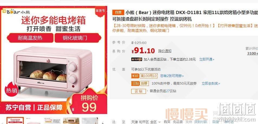Go to 立即去刮奖 lottery link

pos(211,83)
